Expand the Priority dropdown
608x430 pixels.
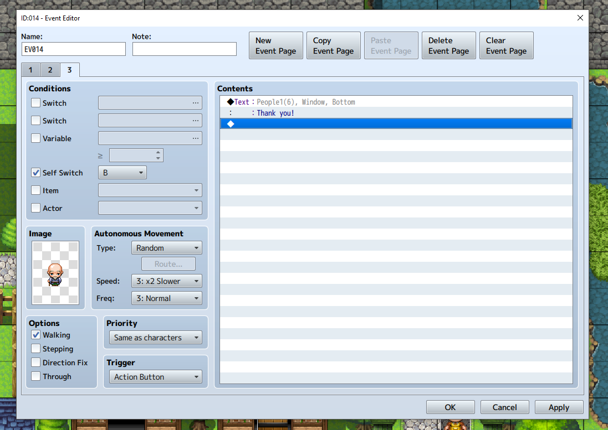point(155,338)
